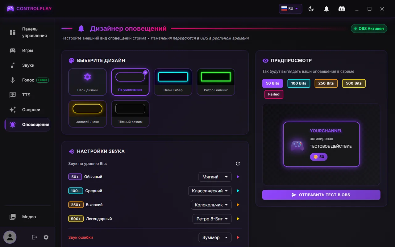Open the Голос sidebar section
Viewport: 395px width, 247px height.
click(x=27, y=80)
